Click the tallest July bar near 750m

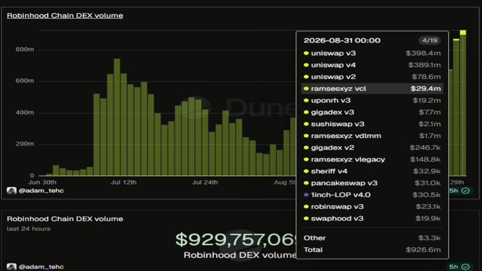pos(117,117)
